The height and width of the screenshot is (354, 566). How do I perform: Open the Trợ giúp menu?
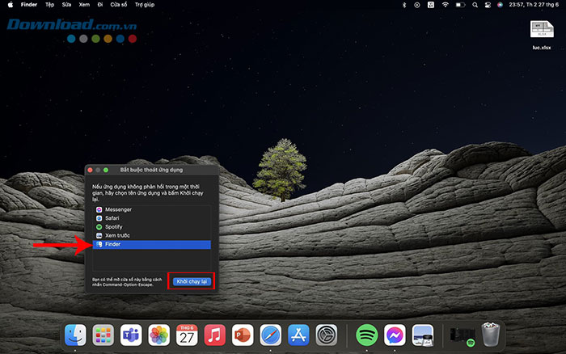[146, 5]
